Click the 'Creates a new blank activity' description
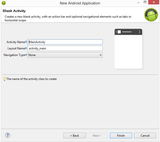The height and width of the screenshot is (142, 160). 68,18
